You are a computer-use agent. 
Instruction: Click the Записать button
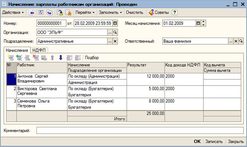click(214, 141)
